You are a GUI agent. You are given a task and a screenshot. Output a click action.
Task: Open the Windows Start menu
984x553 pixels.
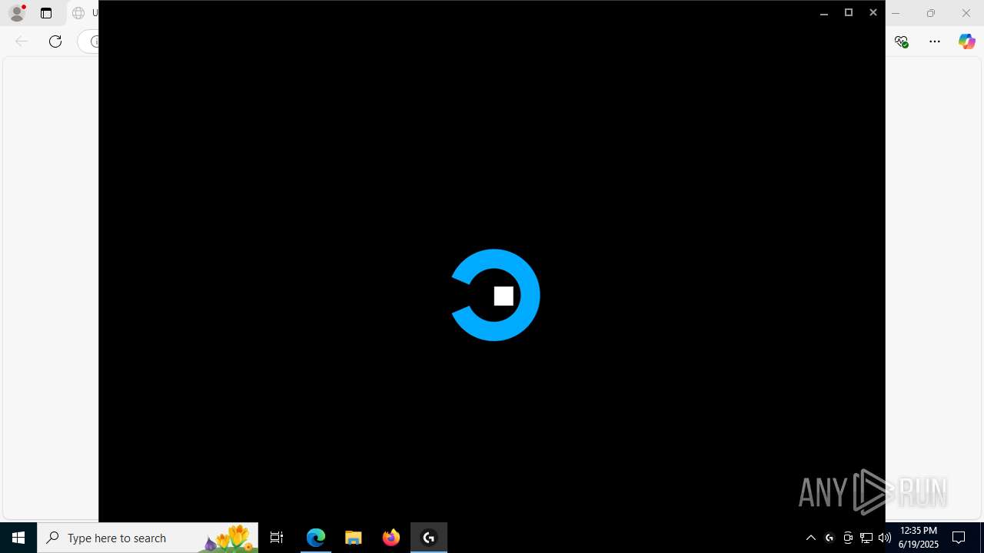(x=18, y=538)
